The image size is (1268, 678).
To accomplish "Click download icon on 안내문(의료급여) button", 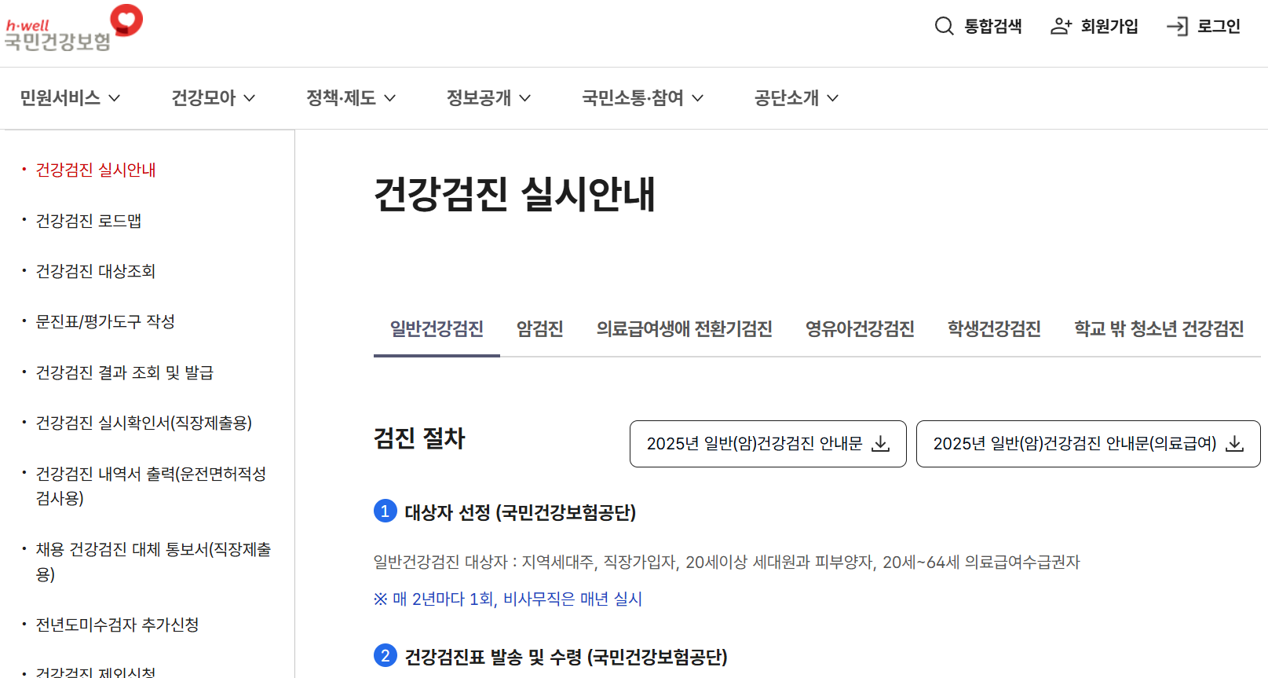I will click(1235, 444).
